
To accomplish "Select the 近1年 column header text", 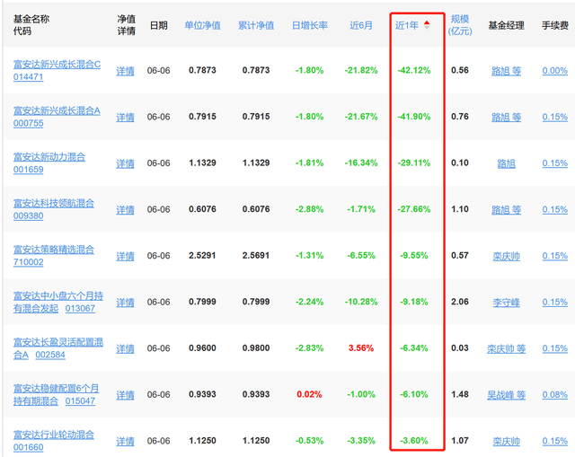I will click(x=407, y=25).
